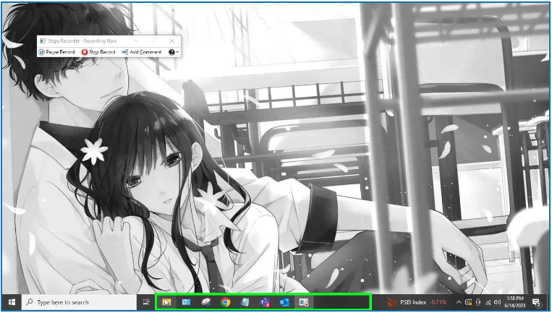Show hidden system tray icons
This screenshot has width=552, height=313.
(459, 302)
